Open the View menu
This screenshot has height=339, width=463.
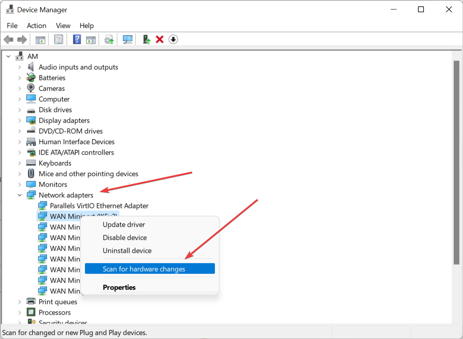tap(63, 26)
